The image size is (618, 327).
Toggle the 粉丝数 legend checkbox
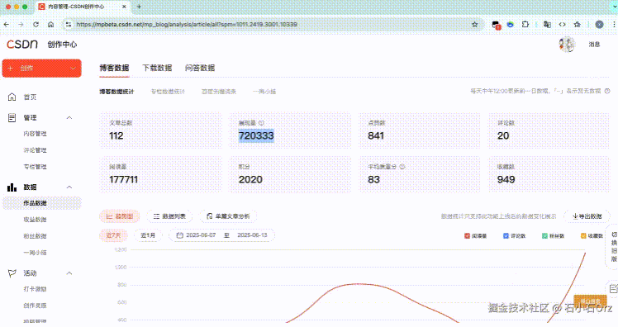(544, 235)
